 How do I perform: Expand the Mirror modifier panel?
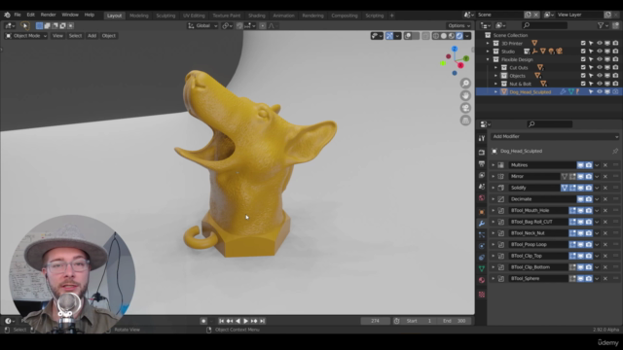(x=494, y=177)
